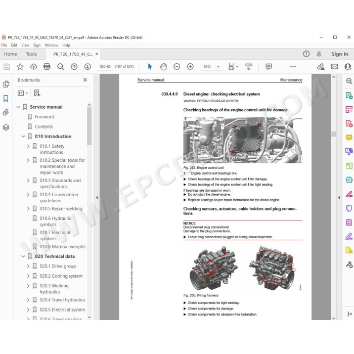Screen dimensions: 354x354
Task: Open the Edit menu
Action: (14, 45)
